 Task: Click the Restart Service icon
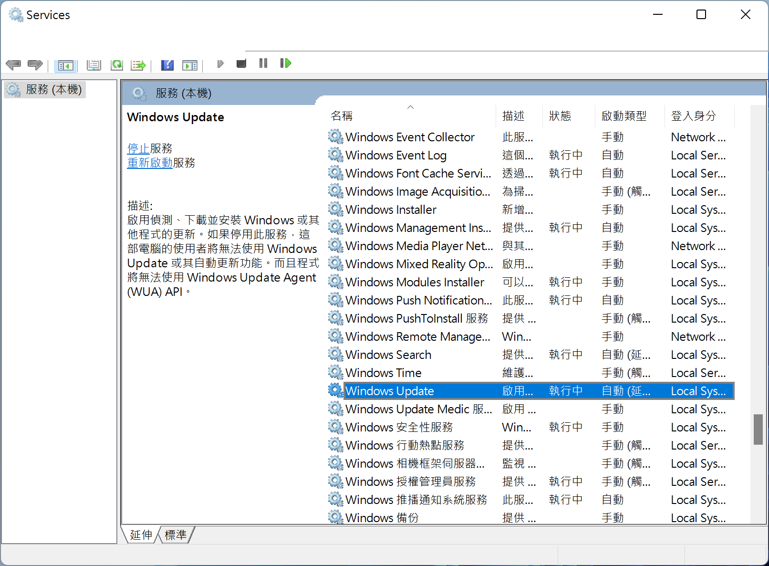(x=286, y=63)
